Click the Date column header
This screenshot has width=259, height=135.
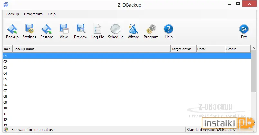(210, 49)
